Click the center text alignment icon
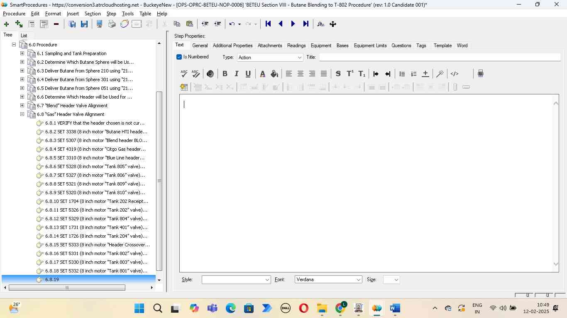This screenshot has height=318, width=567. (300, 74)
